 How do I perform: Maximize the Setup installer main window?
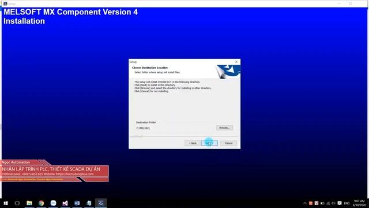(350, 4)
